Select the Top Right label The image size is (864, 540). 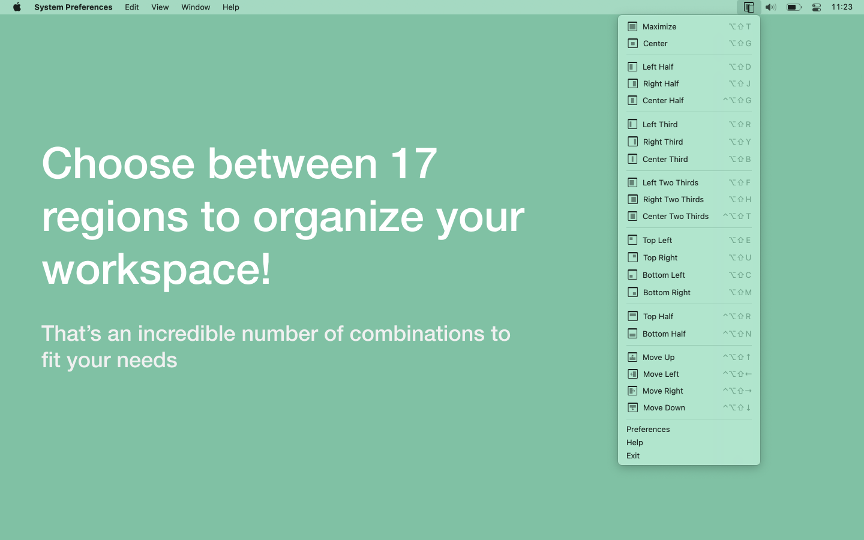click(661, 257)
